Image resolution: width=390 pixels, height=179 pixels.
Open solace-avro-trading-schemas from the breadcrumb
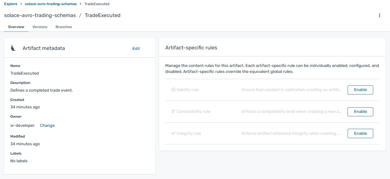pos(51,4)
